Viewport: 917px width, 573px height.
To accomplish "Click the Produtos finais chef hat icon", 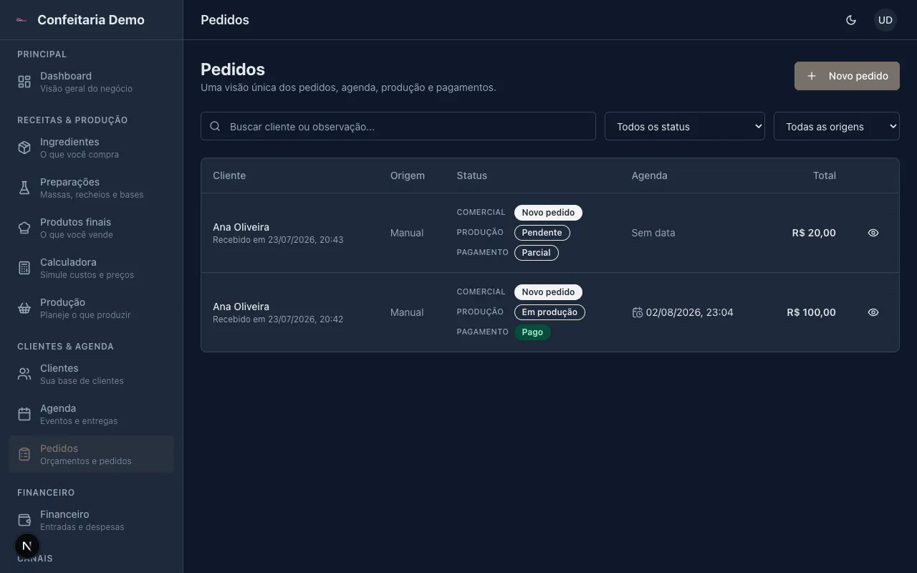I will pos(24,228).
